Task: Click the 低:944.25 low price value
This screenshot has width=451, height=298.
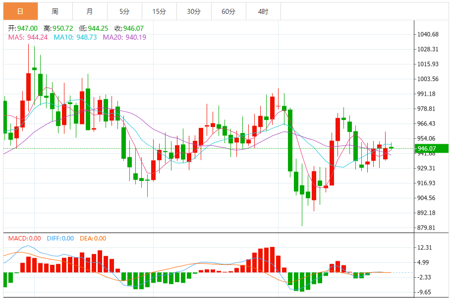Action: pos(94,28)
